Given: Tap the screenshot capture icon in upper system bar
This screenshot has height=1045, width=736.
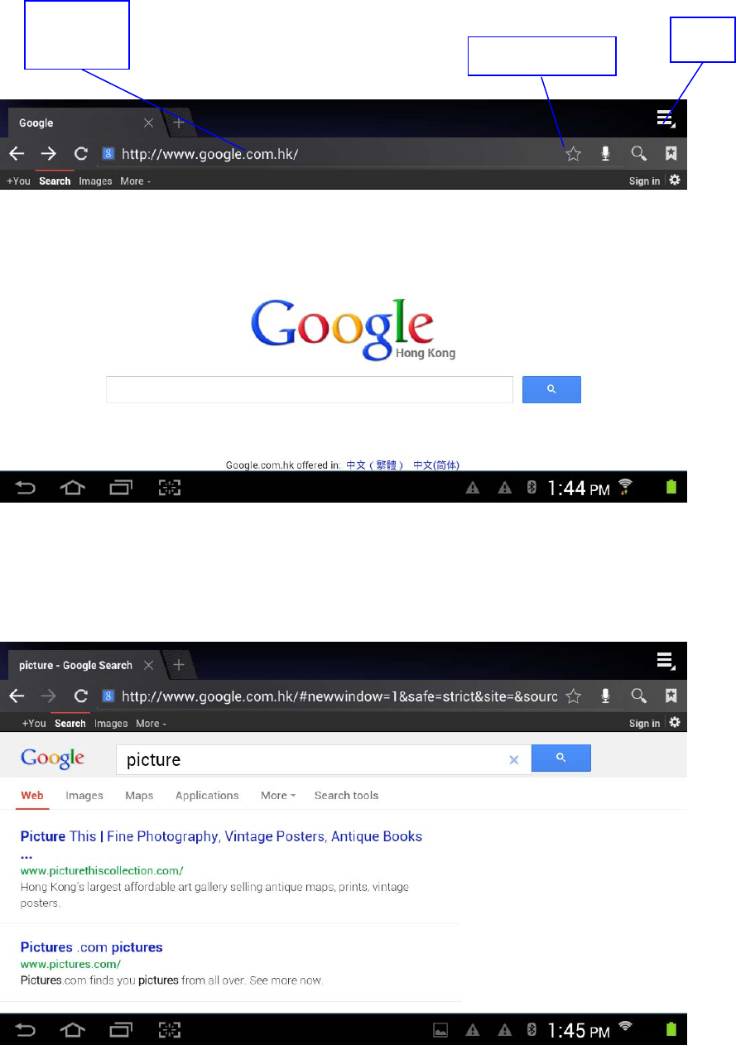Looking at the screenshot, I should tap(169, 488).
